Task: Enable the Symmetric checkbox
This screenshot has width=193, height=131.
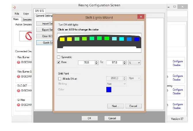Action: [x=59, y=57]
